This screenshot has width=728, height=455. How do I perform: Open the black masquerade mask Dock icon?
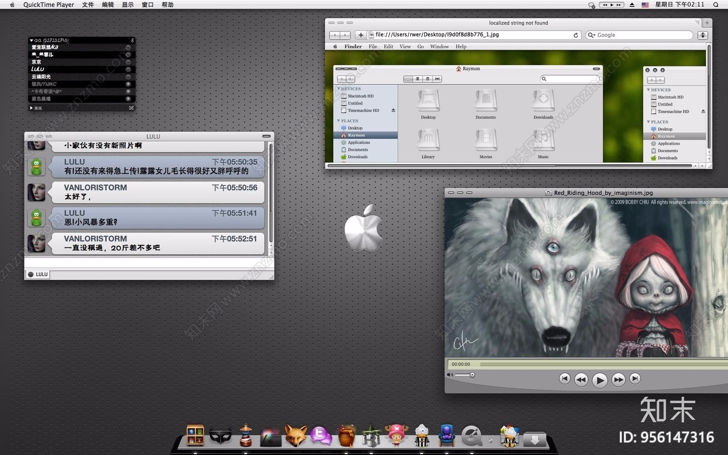[221, 437]
